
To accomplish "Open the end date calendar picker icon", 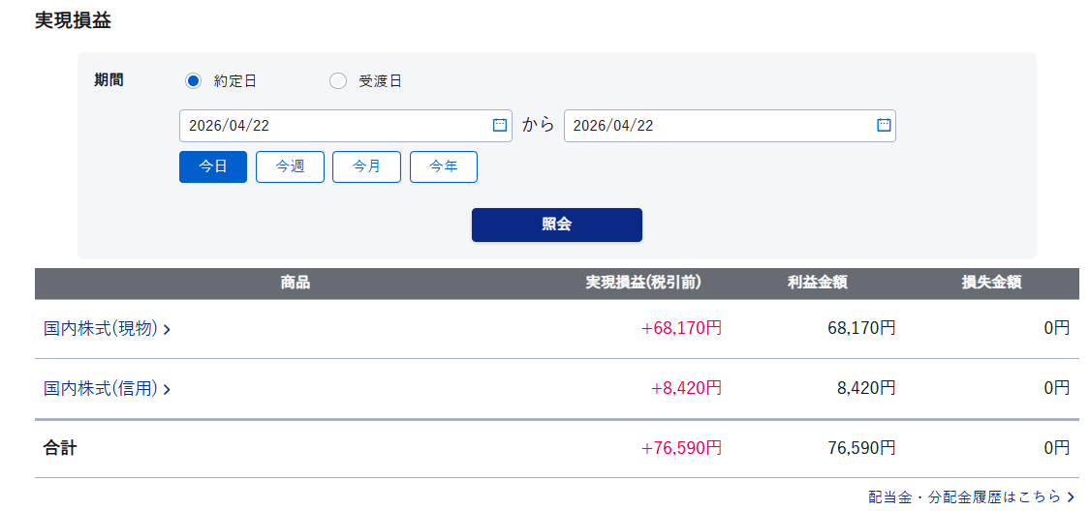I will pyautogui.click(x=884, y=125).
